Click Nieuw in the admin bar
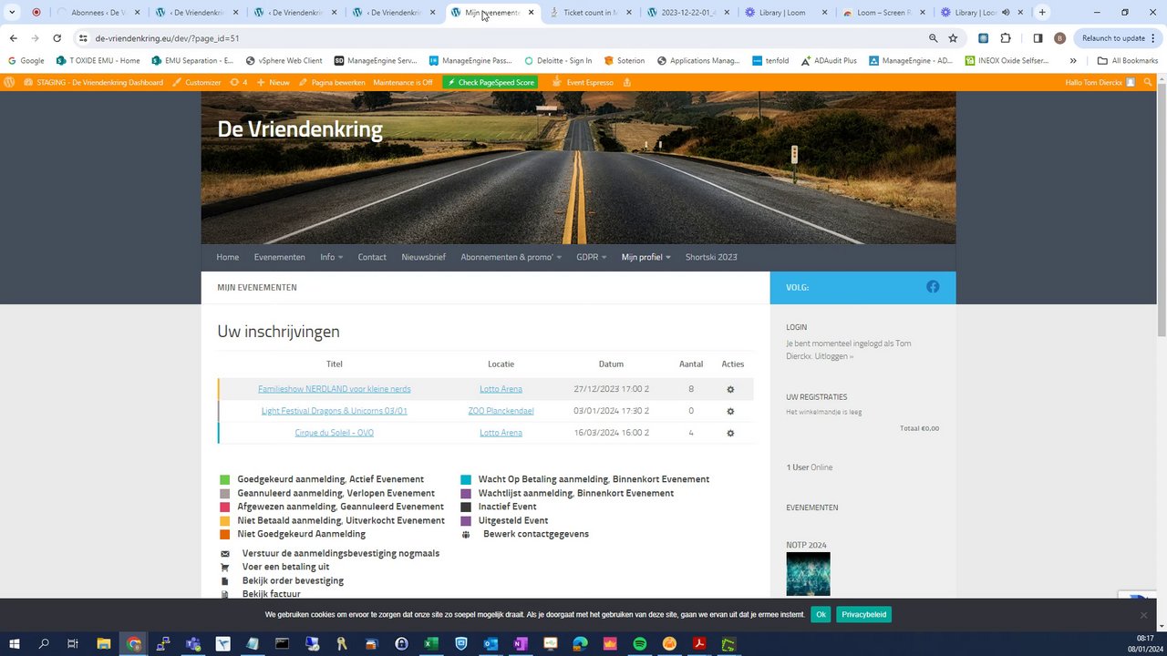Image resolution: width=1167 pixels, height=656 pixels. click(x=274, y=82)
